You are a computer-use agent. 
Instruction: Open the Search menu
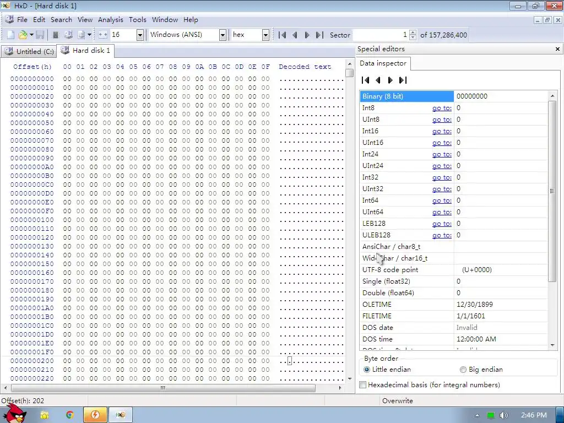61,20
